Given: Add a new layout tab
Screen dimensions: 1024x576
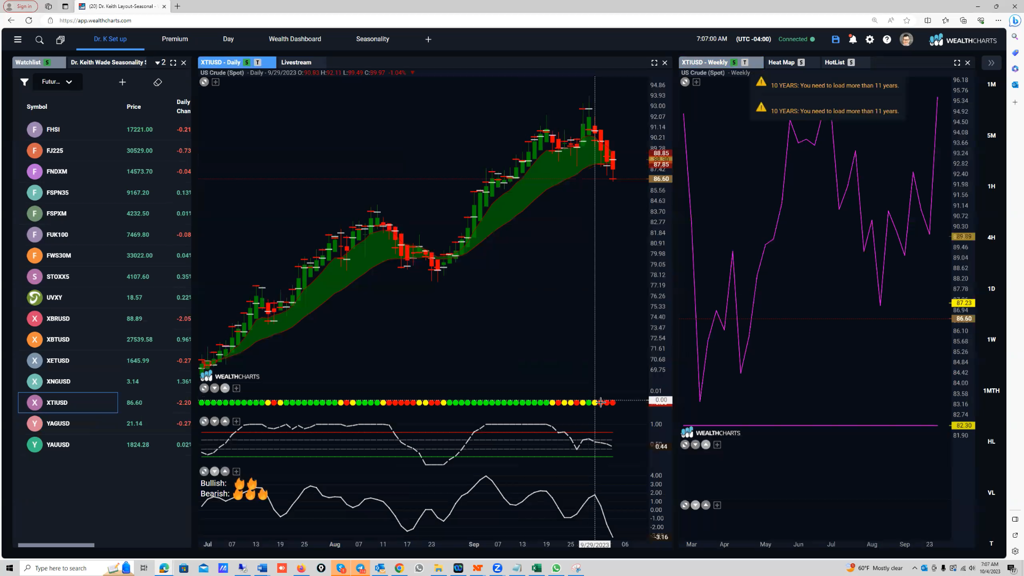Looking at the screenshot, I should click(x=428, y=39).
